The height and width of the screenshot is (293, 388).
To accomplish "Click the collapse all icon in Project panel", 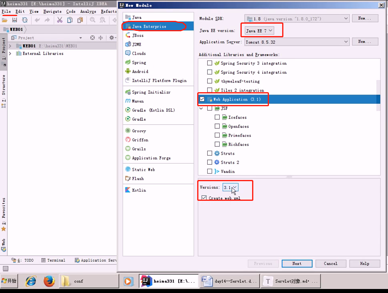I will 101,38.
